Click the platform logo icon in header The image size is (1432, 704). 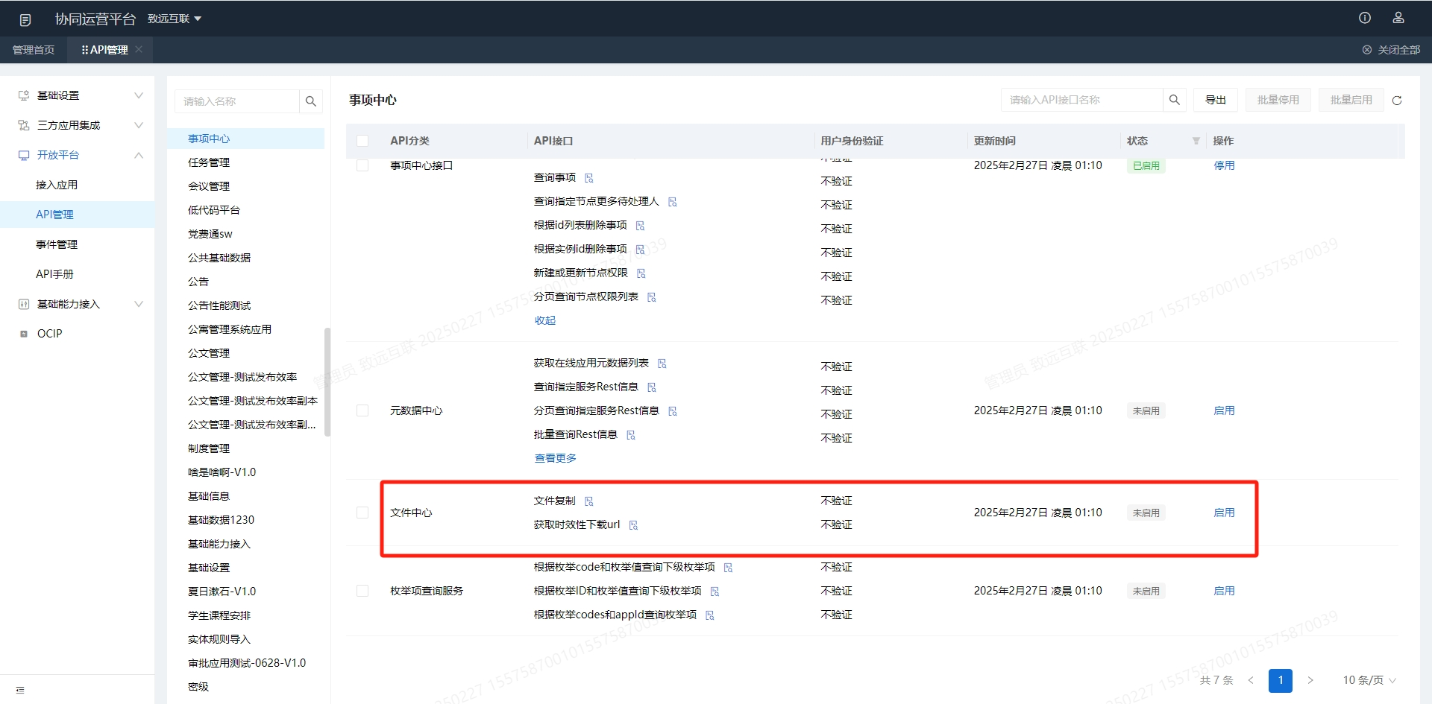point(25,19)
